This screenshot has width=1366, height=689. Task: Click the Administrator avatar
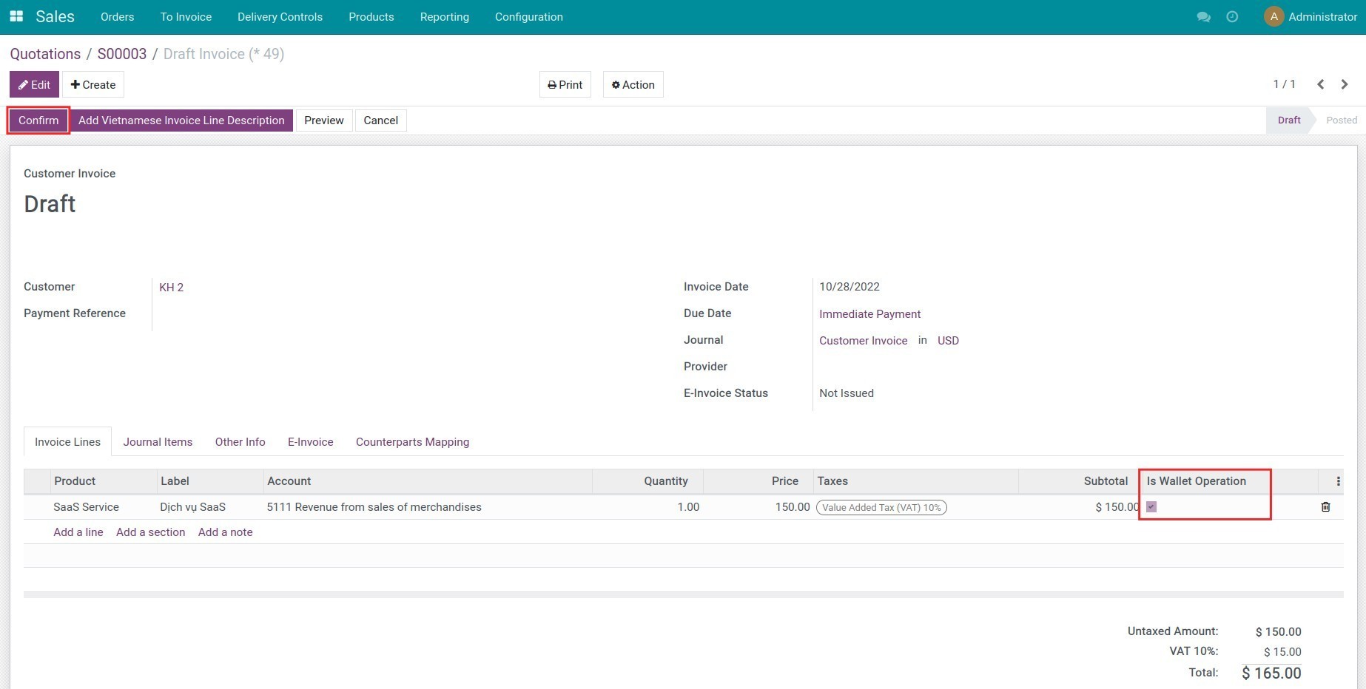(x=1274, y=16)
